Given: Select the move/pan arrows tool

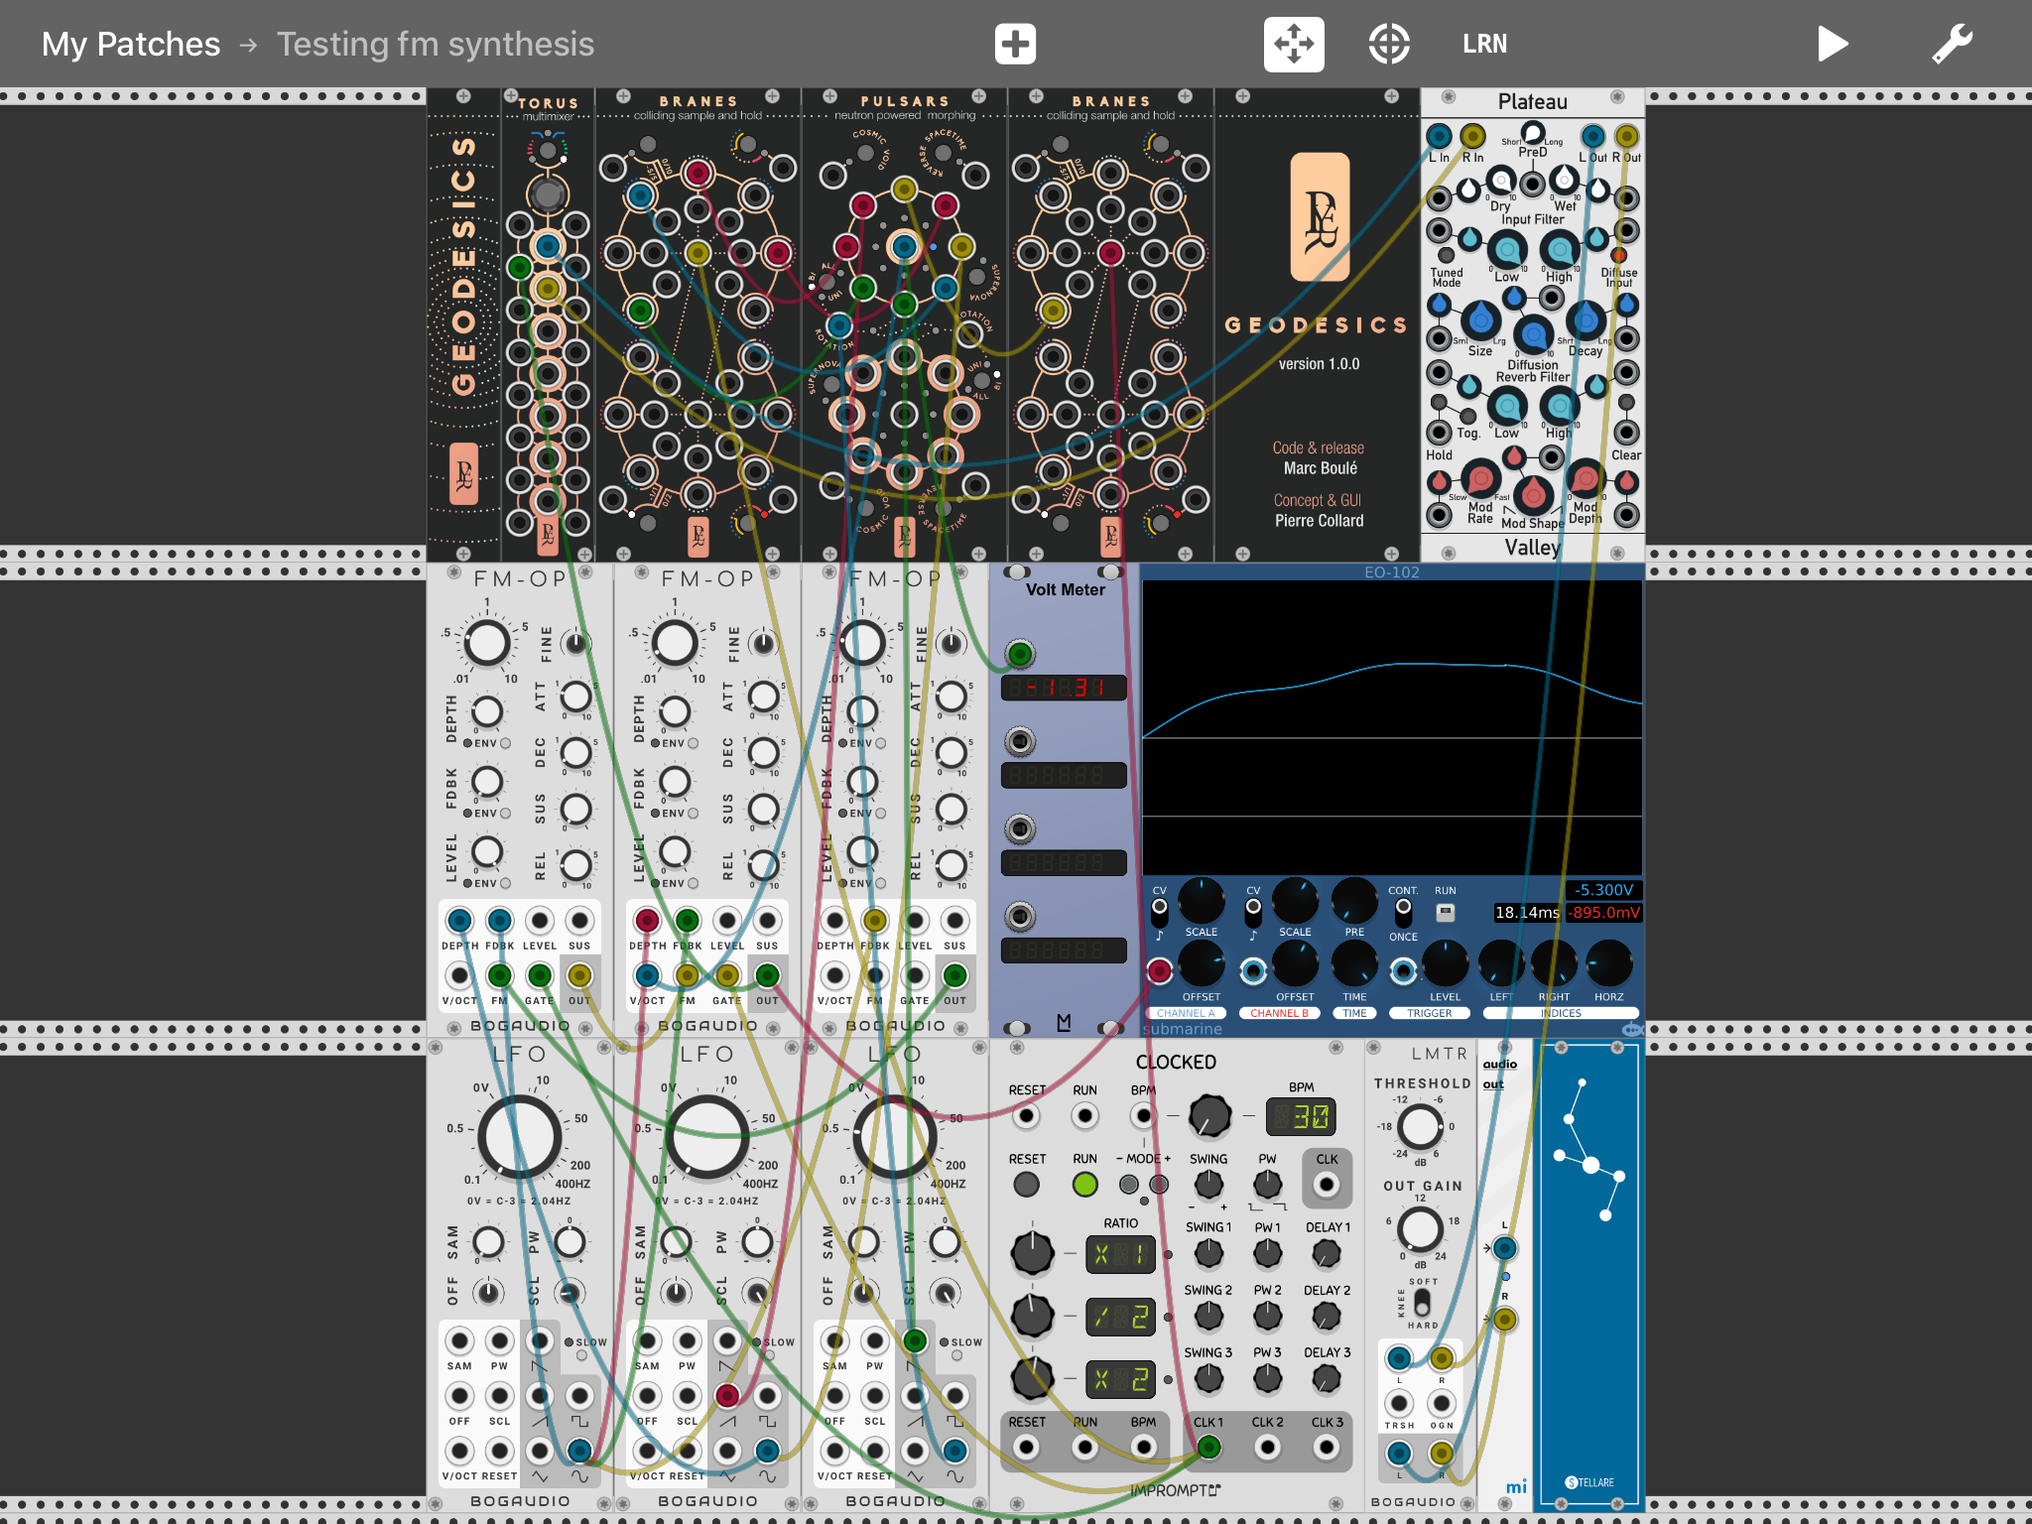Looking at the screenshot, I should pos(1294,44).
